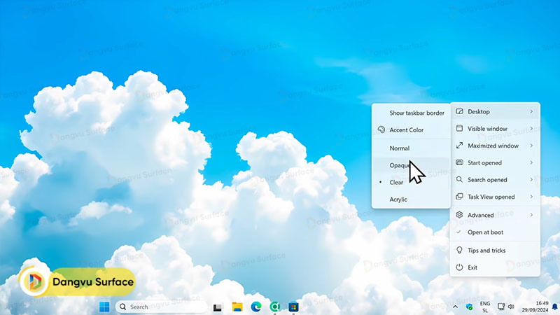
Task: Launch File Explorer from the taskbar
Action: (x=237, y=307)
